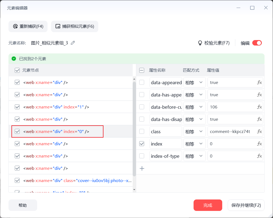The image size is (273, 218).
Task: Uncheck the div index="1" node checkbox
Action: 17,107
